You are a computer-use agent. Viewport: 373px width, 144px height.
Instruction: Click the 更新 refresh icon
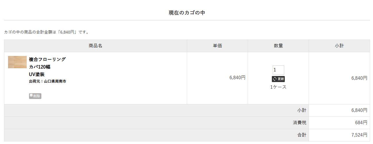[275, 79]
